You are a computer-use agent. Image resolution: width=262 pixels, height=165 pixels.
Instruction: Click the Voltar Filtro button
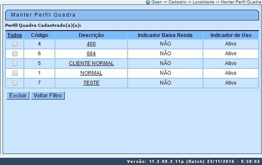48,96
